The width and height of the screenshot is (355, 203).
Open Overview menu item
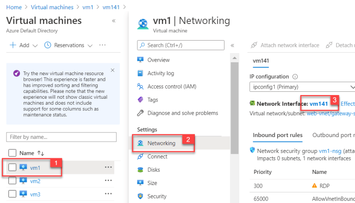coord(158,60)
